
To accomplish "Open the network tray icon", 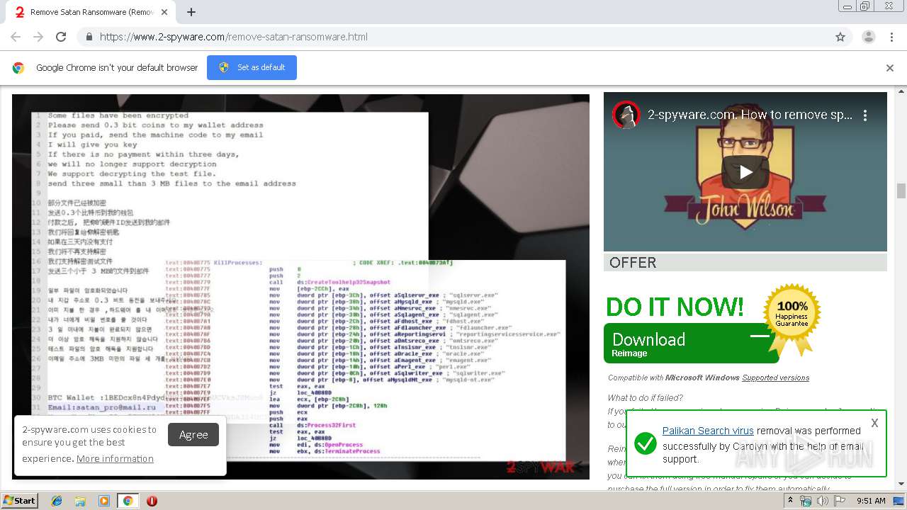I will coord(806,501).
